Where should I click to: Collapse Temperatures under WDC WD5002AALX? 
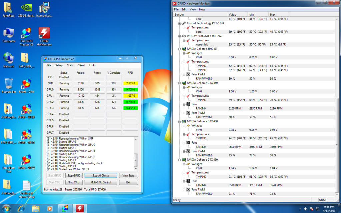point(184,40)
